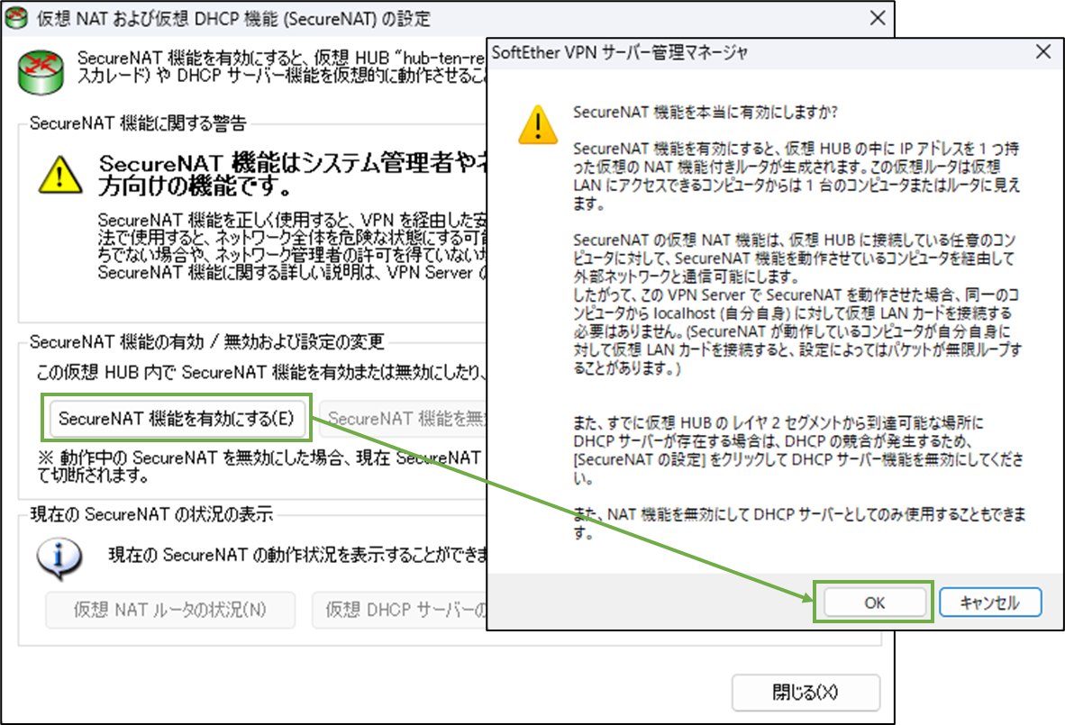Open 仮想 NAT ルータの状況(N)

170,610
